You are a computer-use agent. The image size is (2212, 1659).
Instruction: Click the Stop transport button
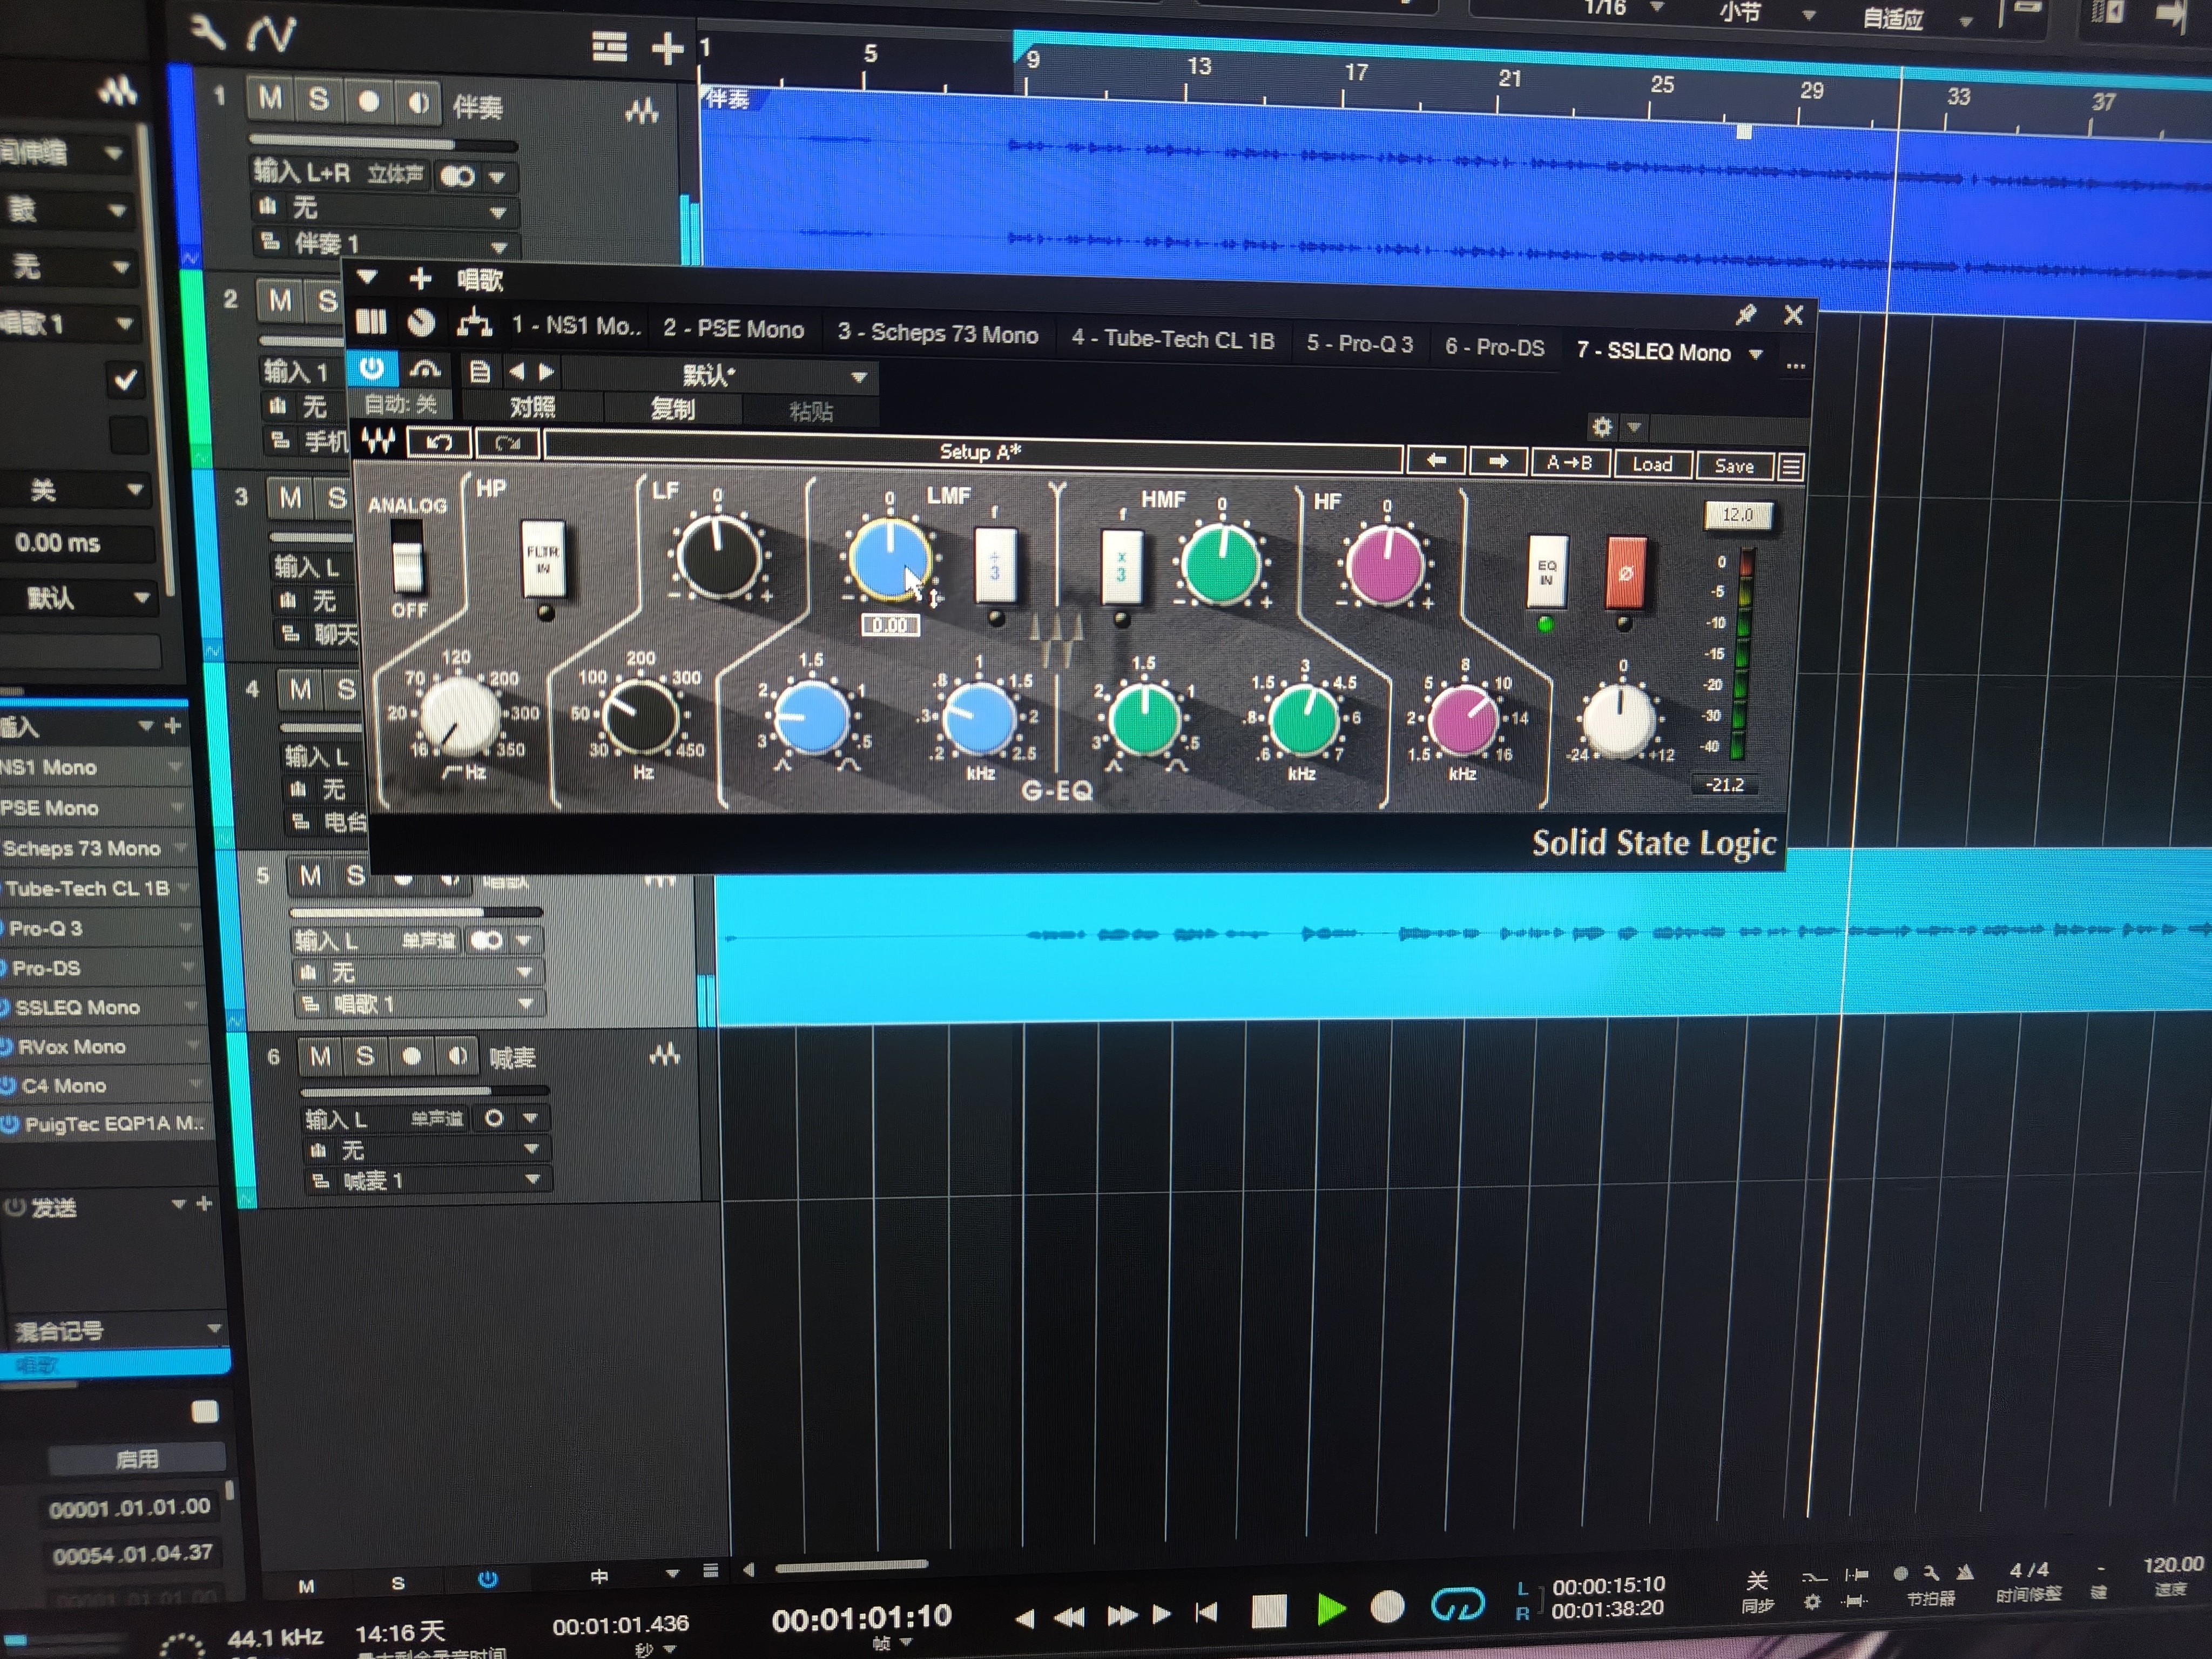(x=1269, y=1610)
